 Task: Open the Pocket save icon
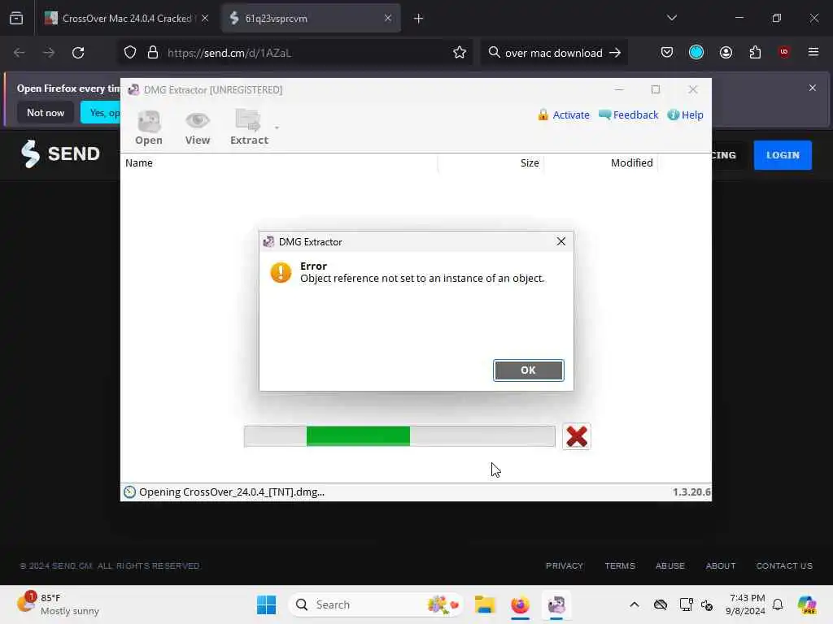pos(667,52)
